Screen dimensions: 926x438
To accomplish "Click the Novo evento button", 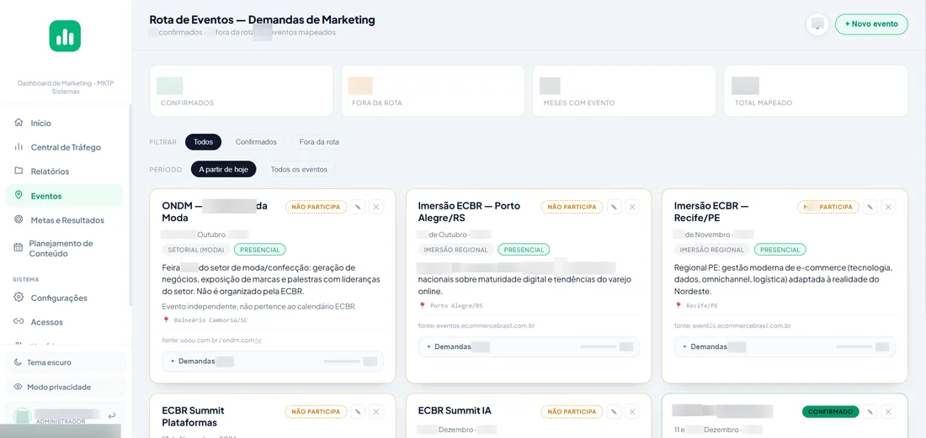I will (871, 24).
